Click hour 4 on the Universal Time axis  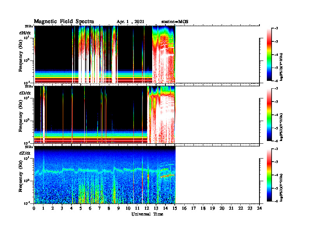[71, 208]
